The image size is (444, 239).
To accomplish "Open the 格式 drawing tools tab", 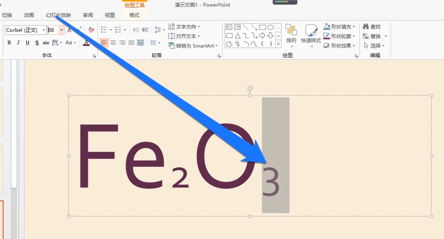I will click(134, 15).
